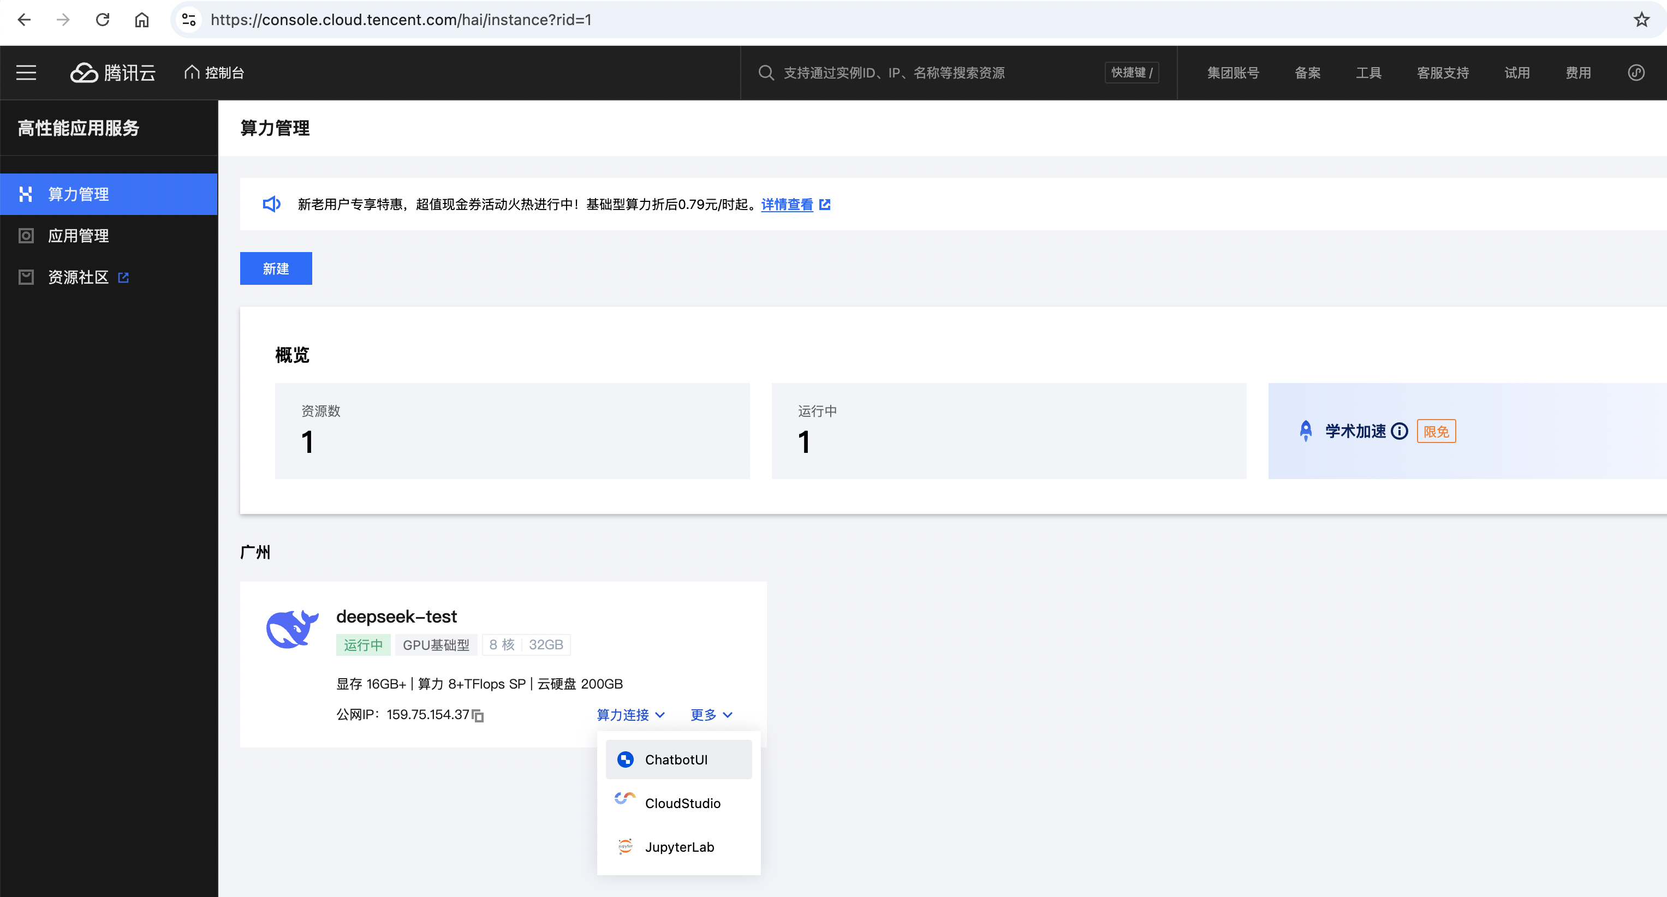This screenshot has width=1667, height=897.
Task: Choose ChatbotUI from the connection menu
Action: (678, 760)
